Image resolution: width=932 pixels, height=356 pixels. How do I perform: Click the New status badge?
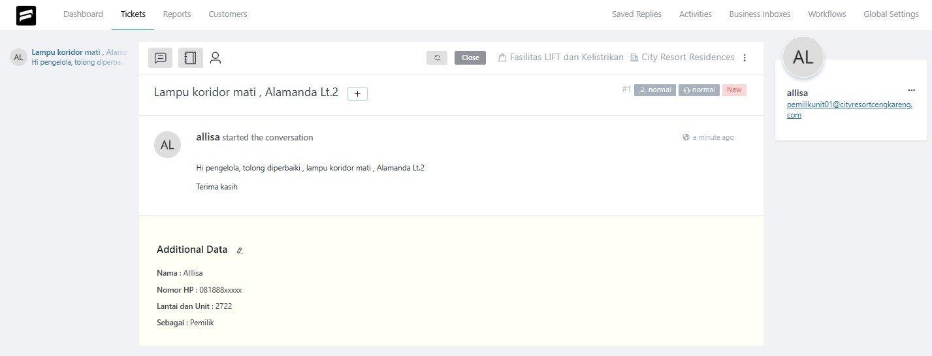734,90
